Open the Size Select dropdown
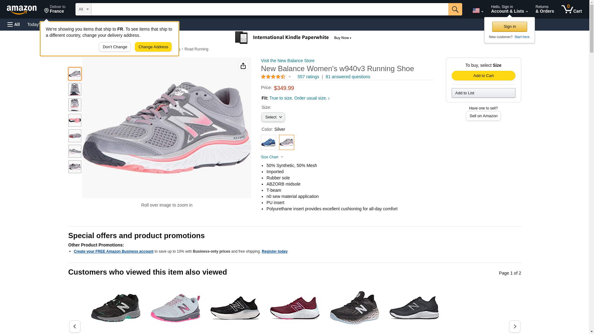Image resolution: width=594 pixels, height=334 pixels. pos(273,117)
